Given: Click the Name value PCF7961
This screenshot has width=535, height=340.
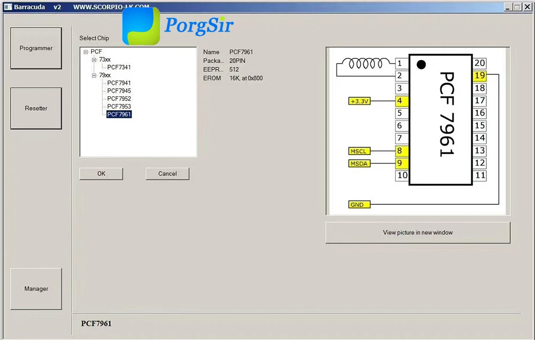Looking at the screenshot, I should tap(241, 52).
